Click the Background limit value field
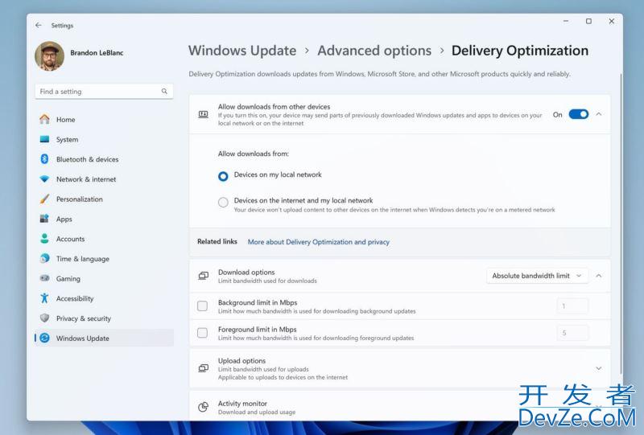The height and width of the screenshot is (435, 644). (x=572, y=306)
